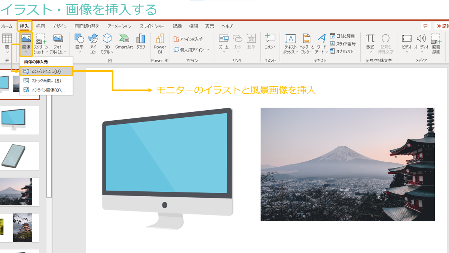Screen dimensions: 449x253
Task: Insert a comment with the コメント icon
Action: coord(270,41)
